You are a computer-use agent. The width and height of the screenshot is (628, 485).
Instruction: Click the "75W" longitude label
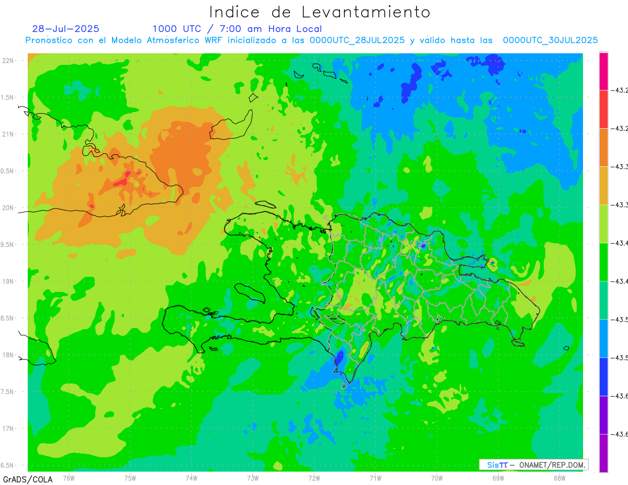click(130, 478)
